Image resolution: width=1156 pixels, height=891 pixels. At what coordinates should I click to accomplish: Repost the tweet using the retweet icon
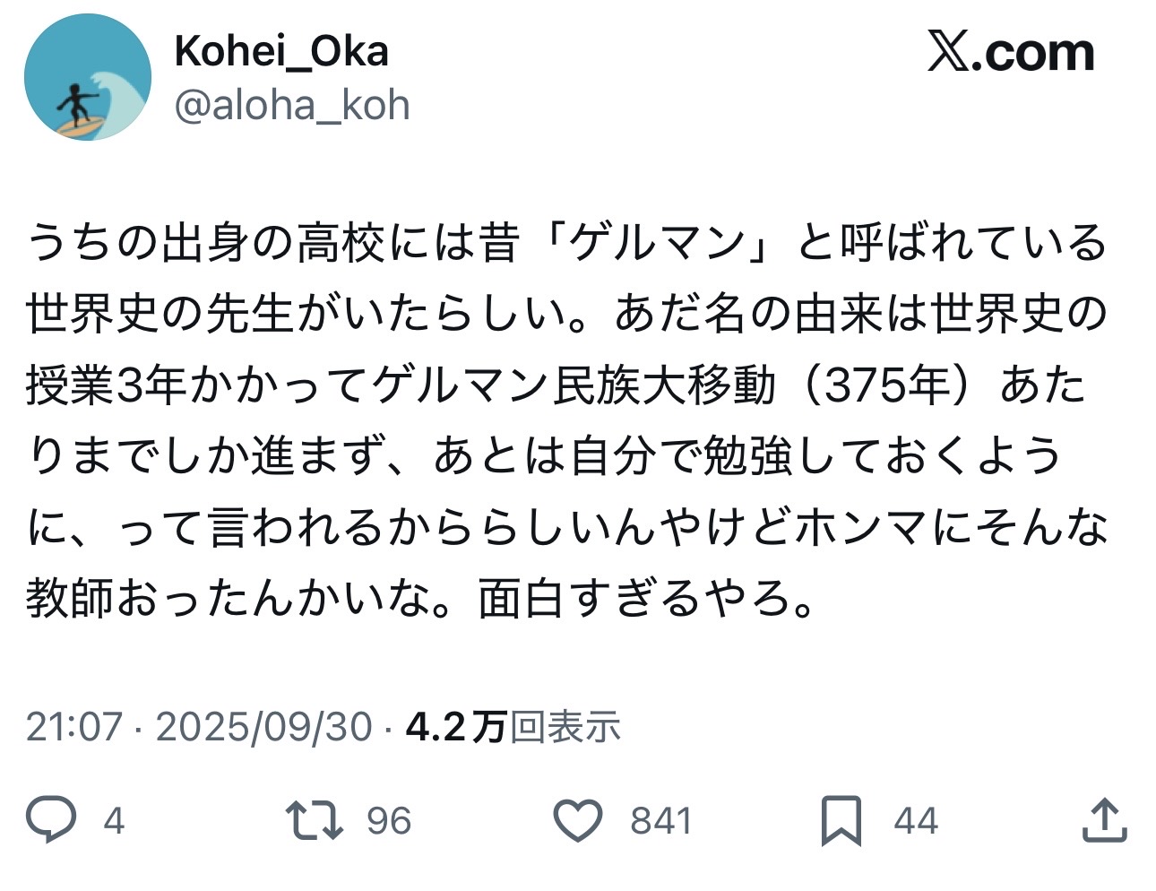click(314, 820)
